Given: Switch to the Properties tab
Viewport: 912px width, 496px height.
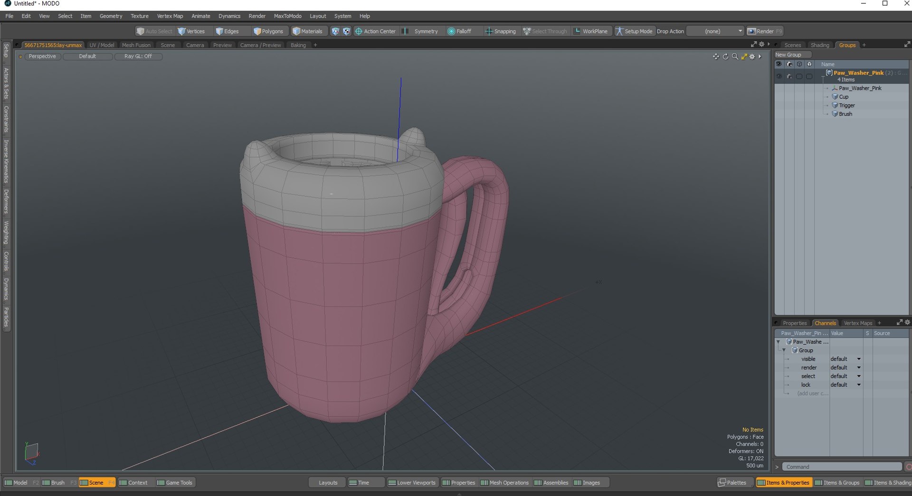Looking at the screenshot, I should coord(795,323).
